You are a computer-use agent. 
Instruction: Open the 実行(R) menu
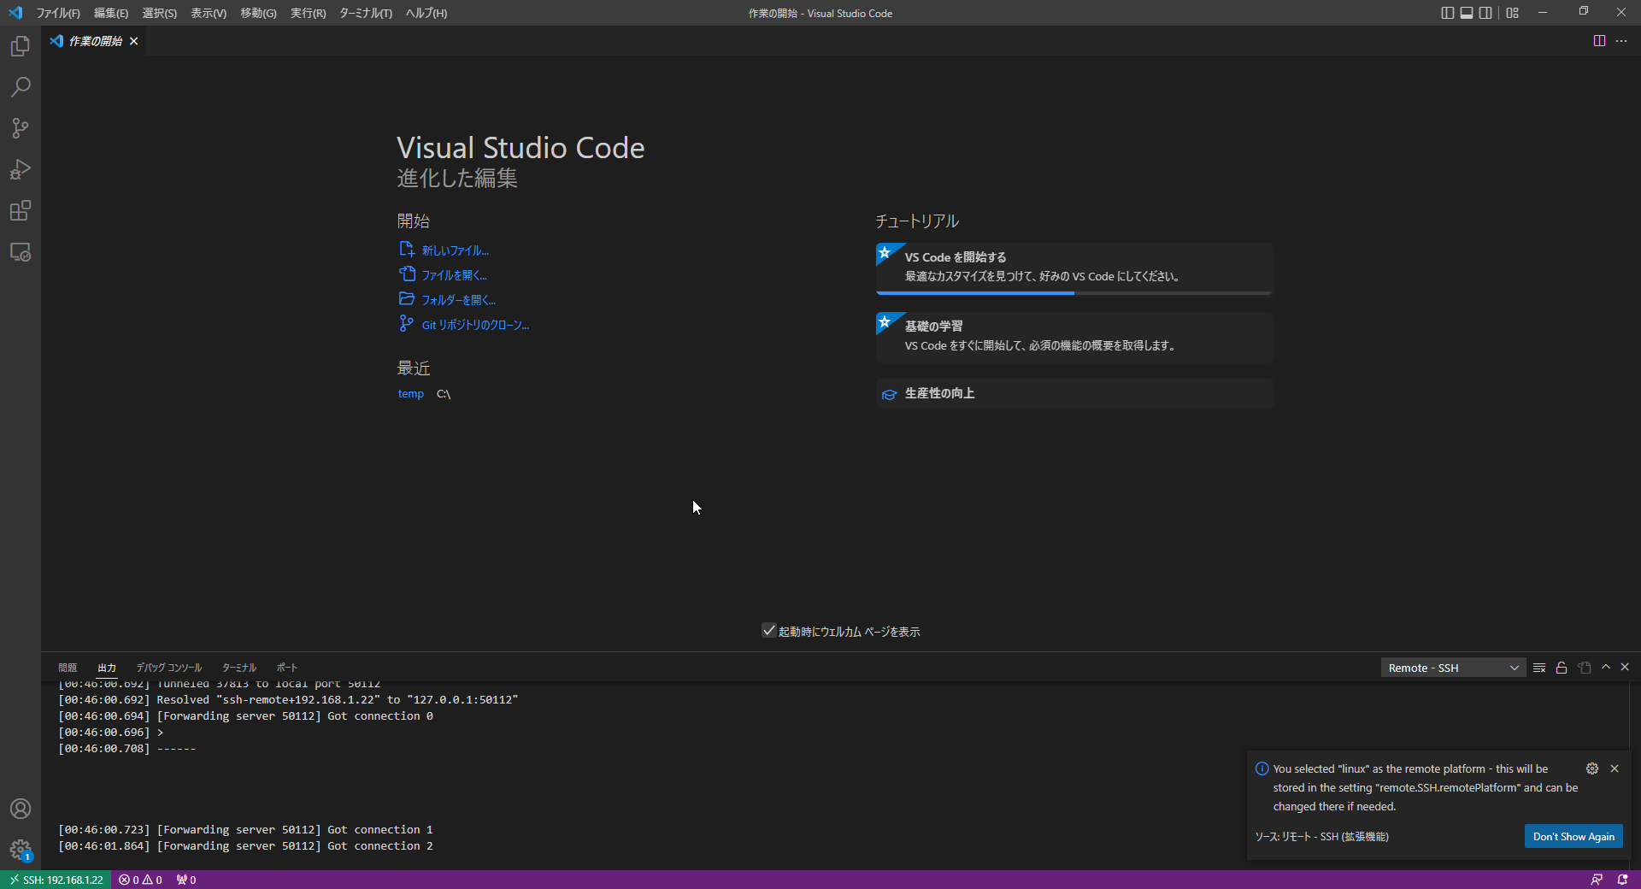pos(309,13)
